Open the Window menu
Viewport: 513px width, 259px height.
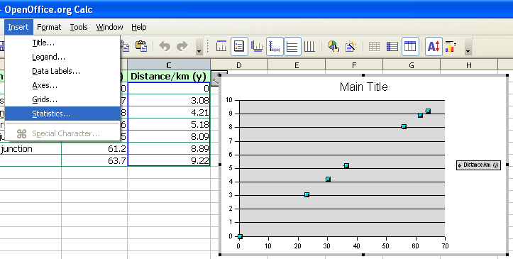[109, 27]
